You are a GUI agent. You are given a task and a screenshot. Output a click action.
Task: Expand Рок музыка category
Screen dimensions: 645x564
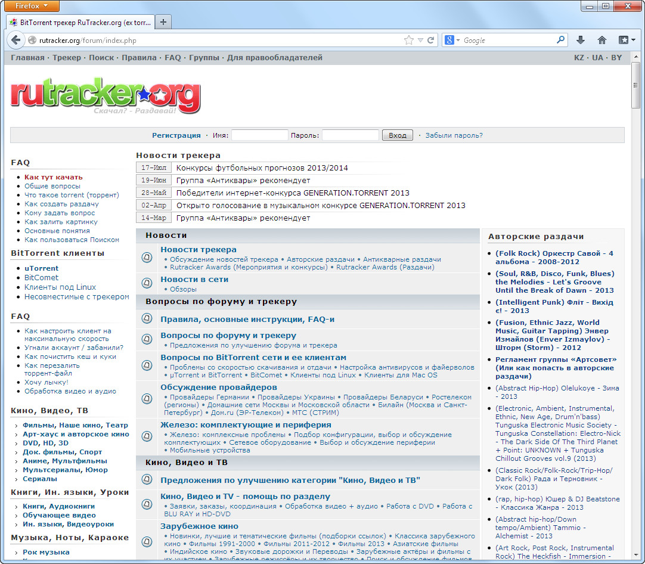46,552
